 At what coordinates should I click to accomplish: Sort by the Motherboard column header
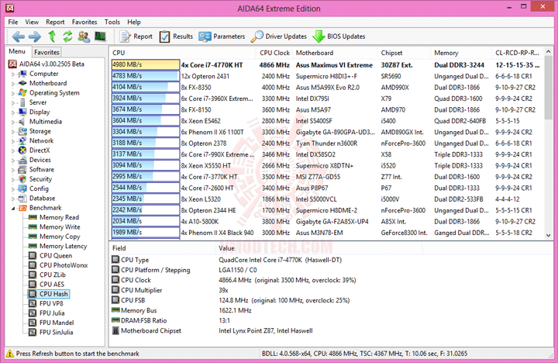click(336, 53)
